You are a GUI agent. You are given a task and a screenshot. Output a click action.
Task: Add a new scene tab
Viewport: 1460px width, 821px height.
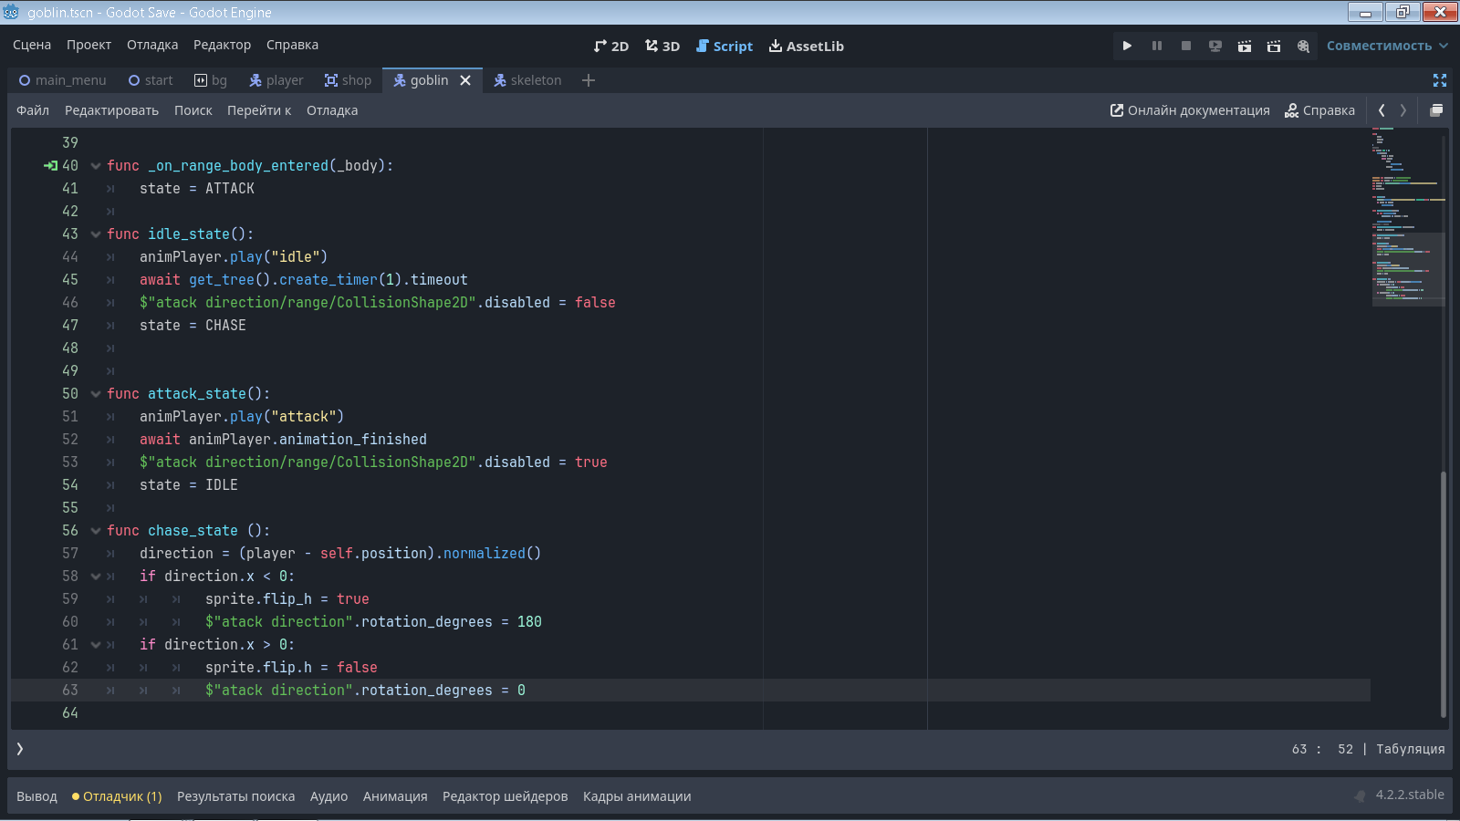tap(589, 80)
